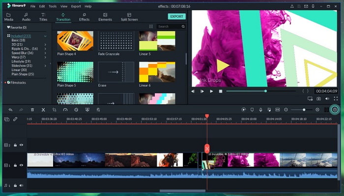344x196 pixels.
Task: Expand the Warp (37) category
Action: click(45, 57)
